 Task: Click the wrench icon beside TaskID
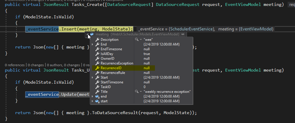(97, 87)
